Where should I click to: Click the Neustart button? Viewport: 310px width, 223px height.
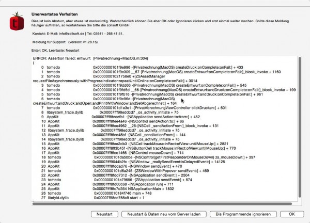click(x=104, y=214)
